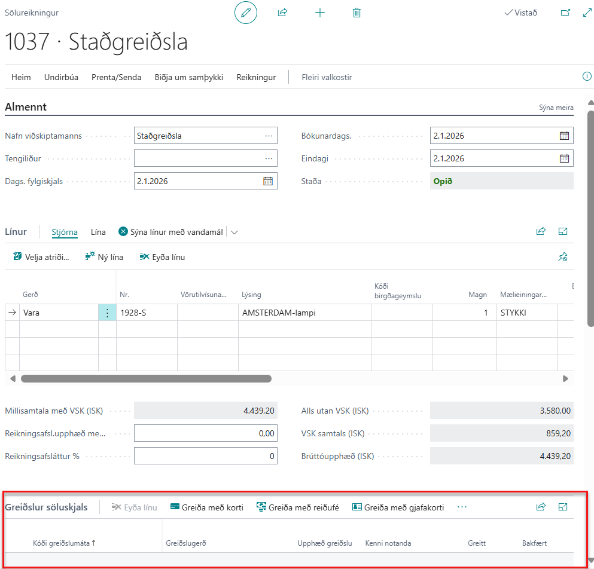Open the Tengiliður lookup ellipsis

(x=269, y=158)
